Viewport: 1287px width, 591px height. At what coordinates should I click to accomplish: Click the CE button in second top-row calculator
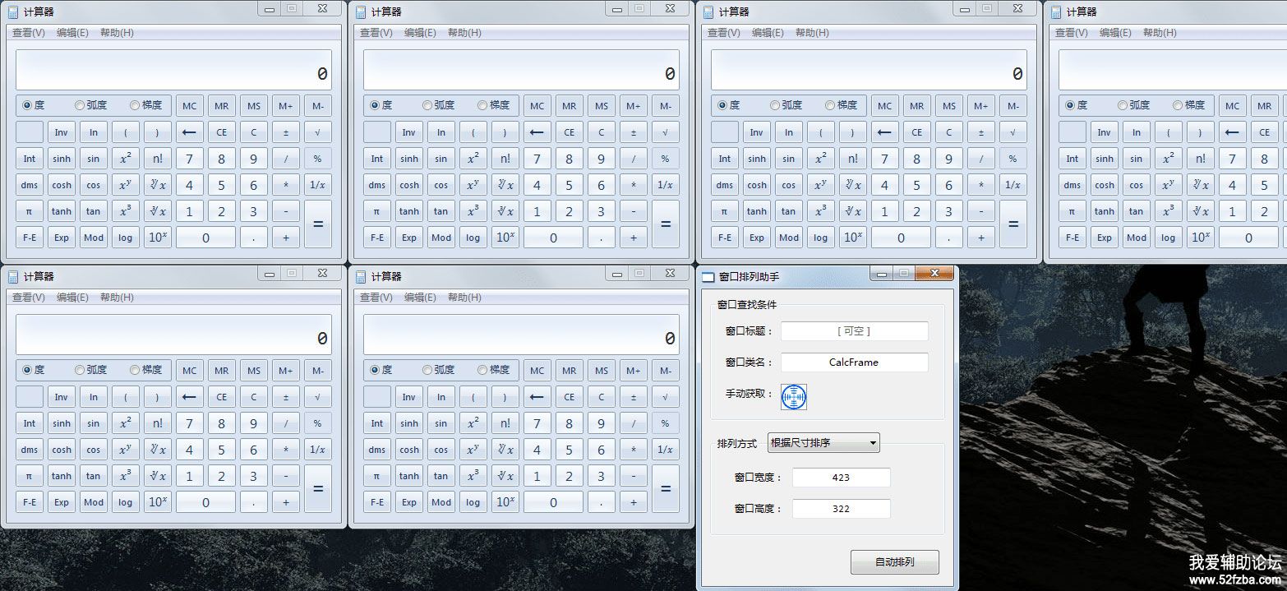pos(569,132)
